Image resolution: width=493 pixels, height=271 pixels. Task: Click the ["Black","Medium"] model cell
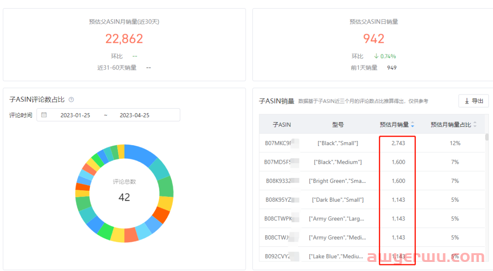pyautogui.click(x=338, y=162)
